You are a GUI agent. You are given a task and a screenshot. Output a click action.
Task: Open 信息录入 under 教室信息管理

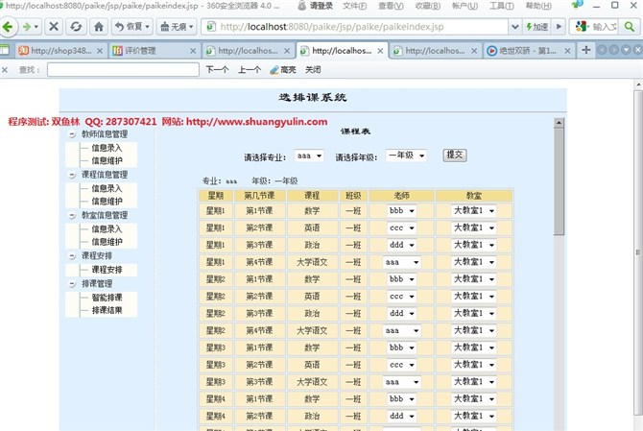[107, 228]
